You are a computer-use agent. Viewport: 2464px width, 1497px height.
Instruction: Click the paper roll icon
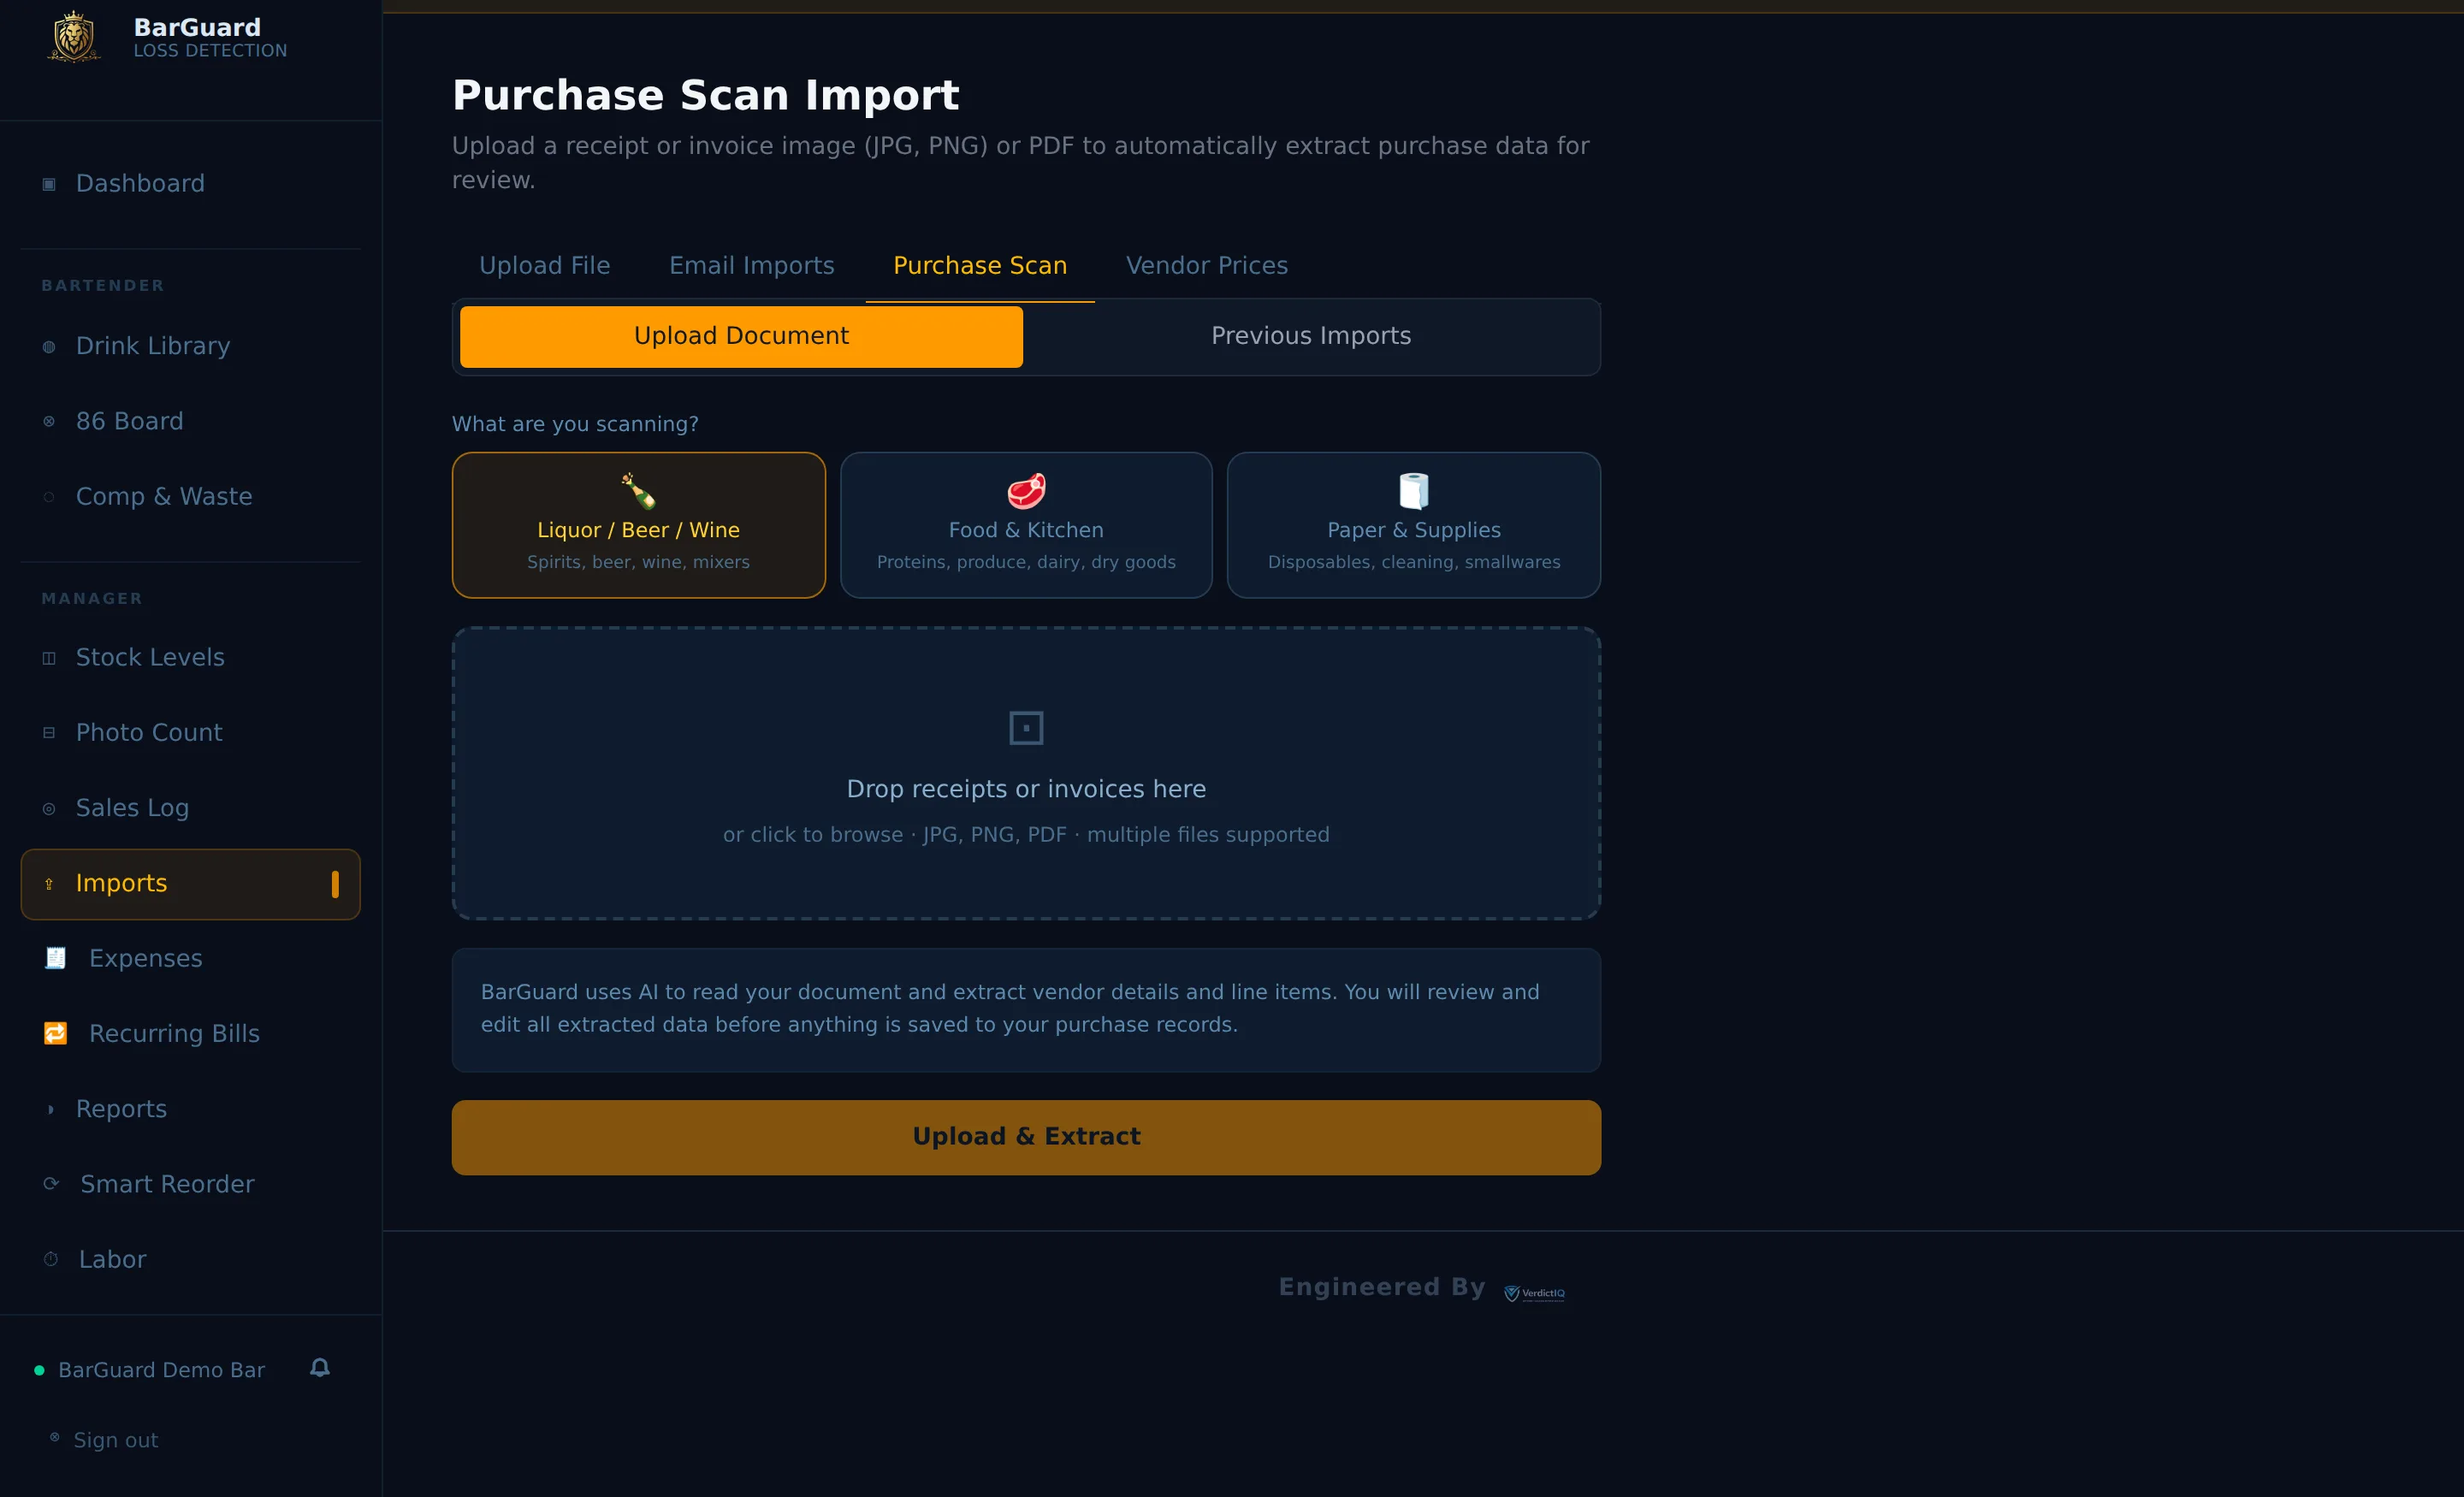[x=1414, y=491]
